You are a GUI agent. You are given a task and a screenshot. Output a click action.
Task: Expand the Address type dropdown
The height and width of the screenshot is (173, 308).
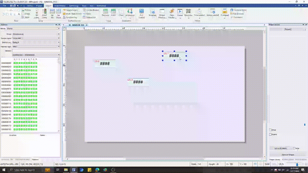pos(59,47)
